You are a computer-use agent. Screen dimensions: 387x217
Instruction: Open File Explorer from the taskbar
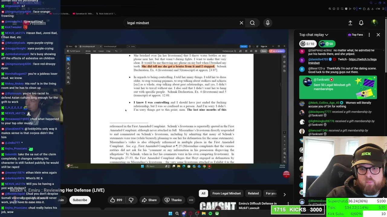[203, 213]
